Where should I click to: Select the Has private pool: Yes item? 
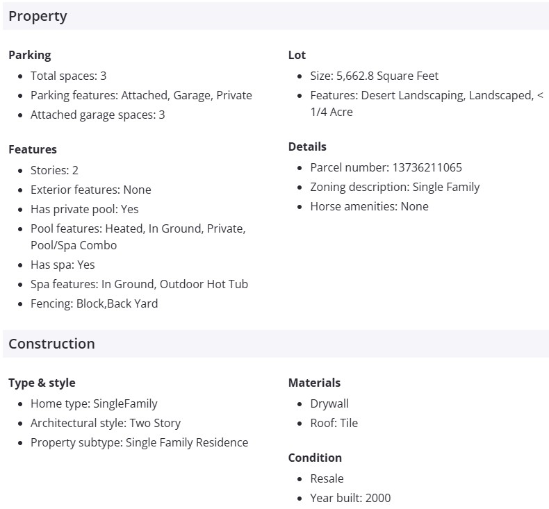coord(84,209)
